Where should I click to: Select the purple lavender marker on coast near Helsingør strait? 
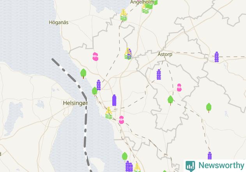point(99,85)
